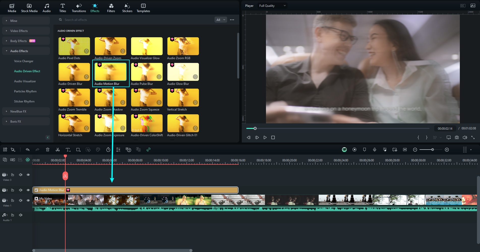Open the Filters tab

pos(111,8)
